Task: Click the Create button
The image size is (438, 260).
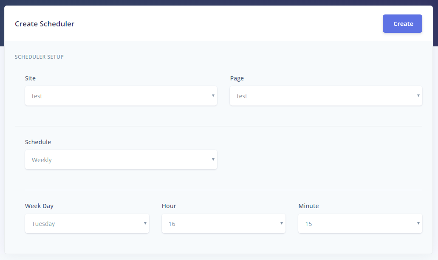Action: click(402, 23)
